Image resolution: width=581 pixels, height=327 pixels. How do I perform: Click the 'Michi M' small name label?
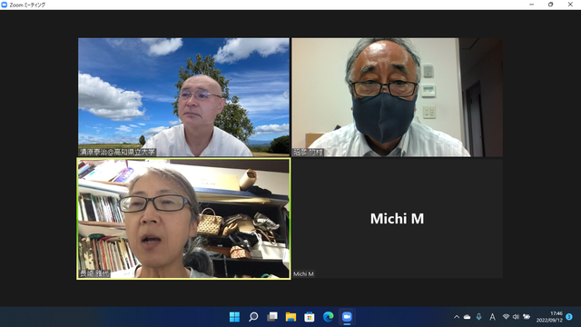click(303, 274)
